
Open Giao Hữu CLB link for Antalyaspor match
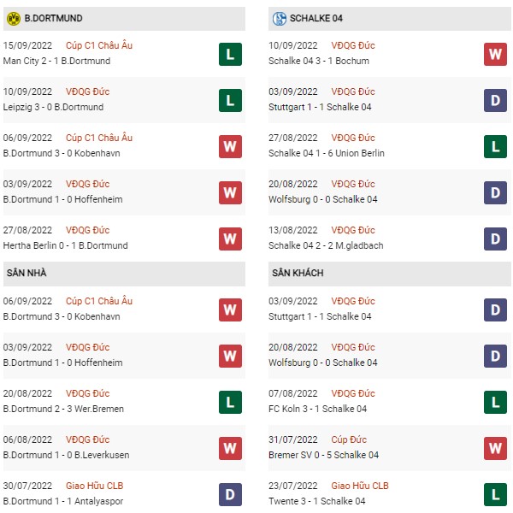click(x=95, y=486)
